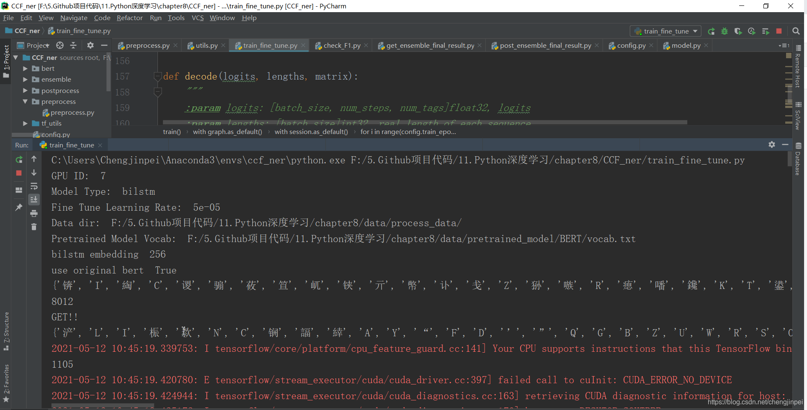Open the File menu
This screenshot has height=410, width=807.
(8, 18)
